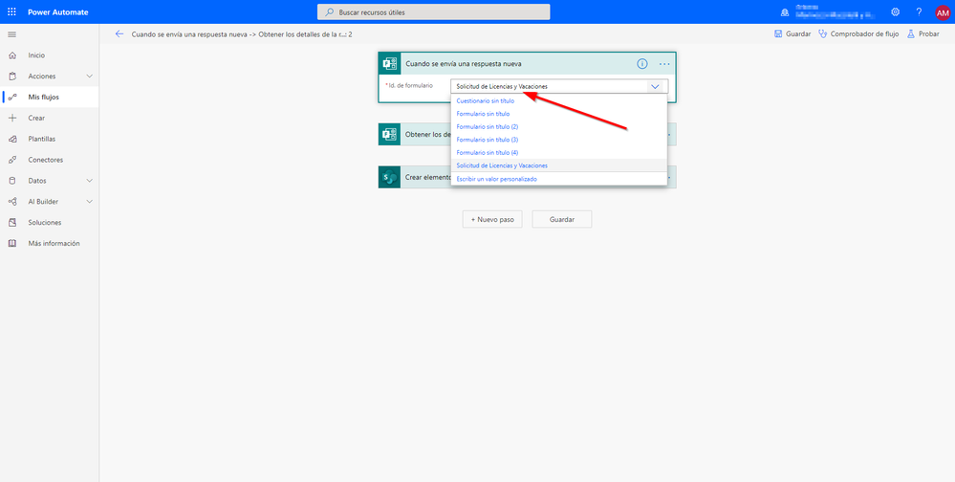Open Plantillas in the sidebar
955x482 pixels.
coord(50,139)
